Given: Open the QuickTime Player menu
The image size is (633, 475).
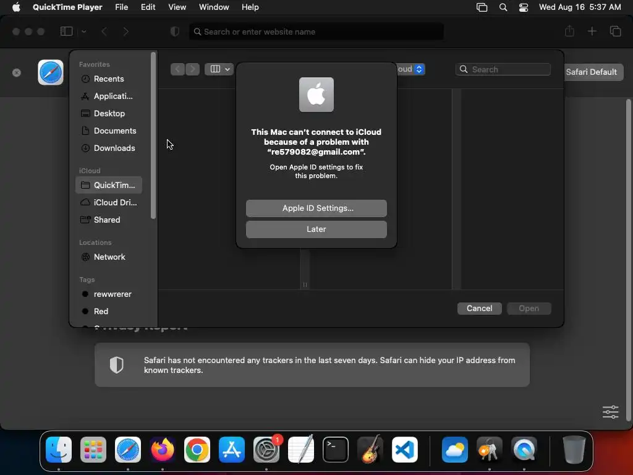Looking at the screenshot, I should (67, 7).
